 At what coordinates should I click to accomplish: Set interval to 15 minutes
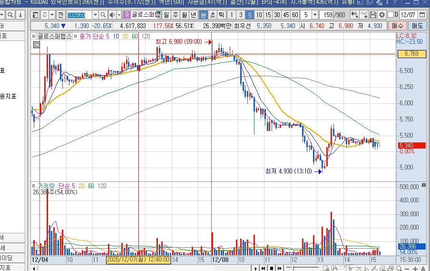tap(268, 15)
